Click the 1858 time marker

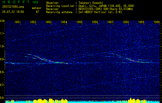pos(126,22)
